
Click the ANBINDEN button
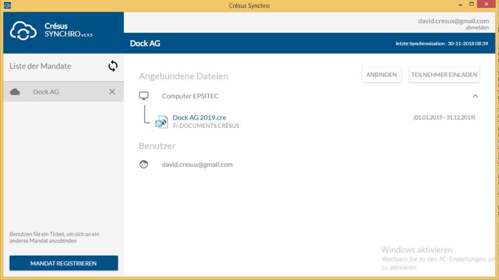[x=381, y=74]
